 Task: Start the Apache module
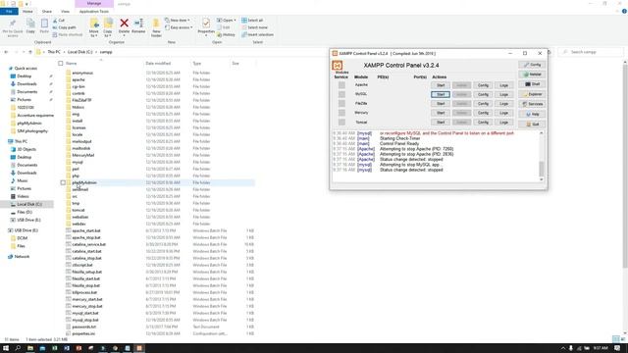[441, 85]
